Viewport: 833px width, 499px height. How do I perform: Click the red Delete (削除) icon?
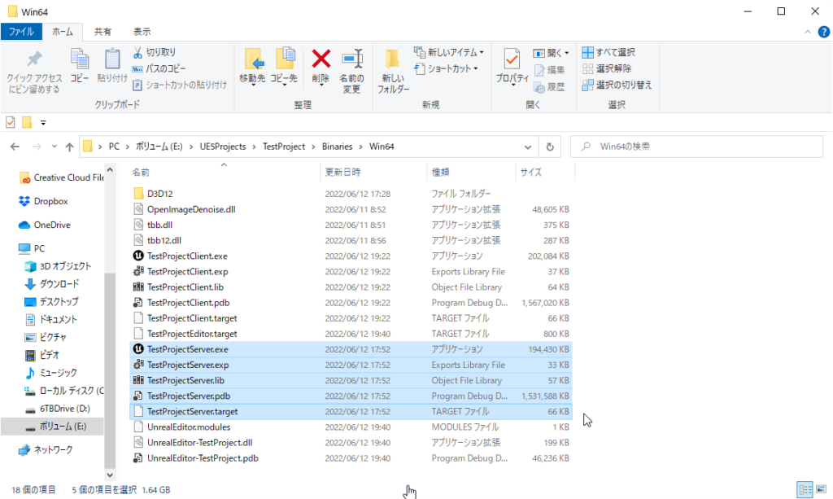[321, 59]
